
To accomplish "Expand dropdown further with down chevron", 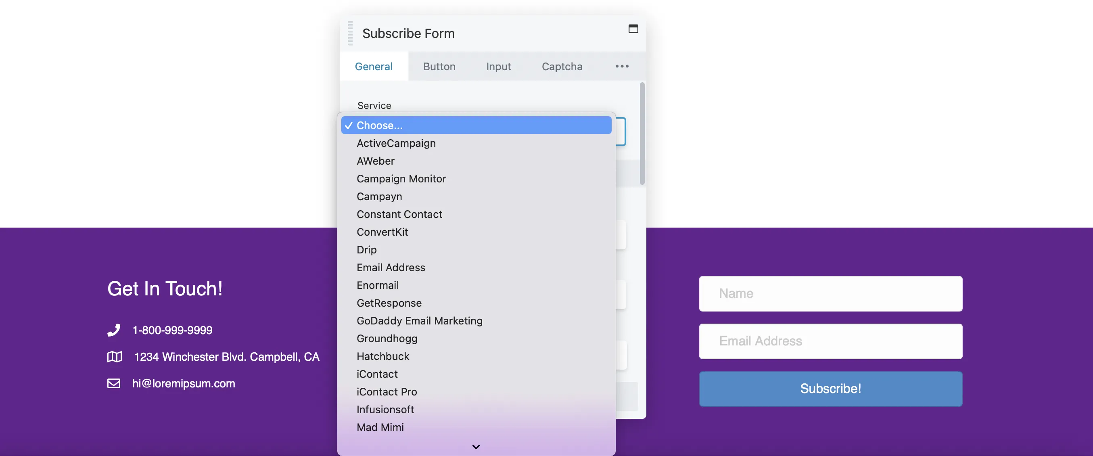I will 476,446.
